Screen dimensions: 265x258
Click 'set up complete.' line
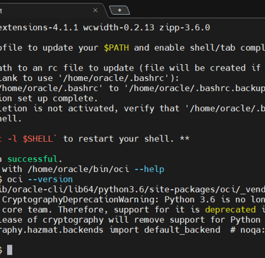(57, 99)
